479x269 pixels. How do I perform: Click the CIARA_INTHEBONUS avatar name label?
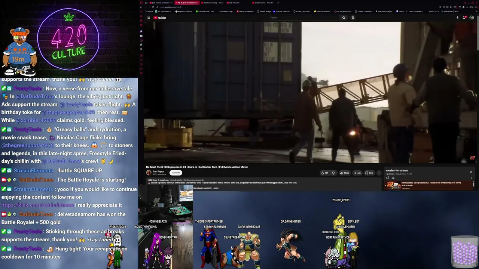(x=249, y=227)
